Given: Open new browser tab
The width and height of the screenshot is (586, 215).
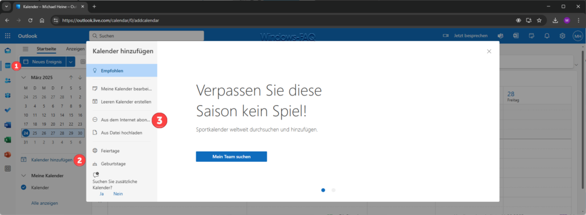Looking at the screenshot, I should [94, 6].
